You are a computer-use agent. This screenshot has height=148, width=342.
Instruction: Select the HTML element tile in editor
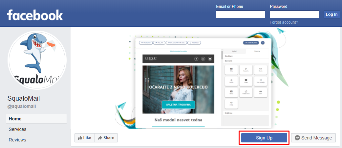point(231,104)
